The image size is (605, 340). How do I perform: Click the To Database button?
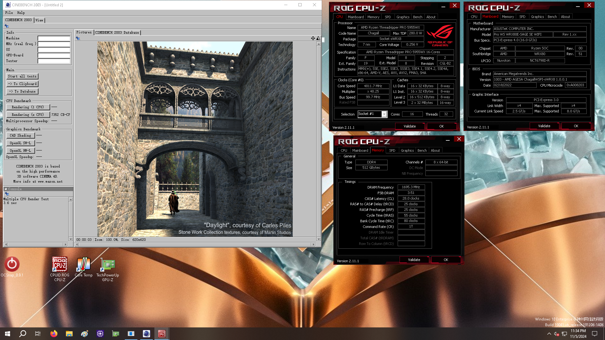[22, 91]
